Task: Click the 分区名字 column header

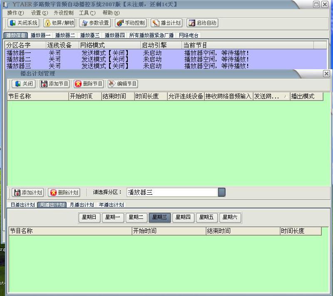Action: tap(25, 45)
